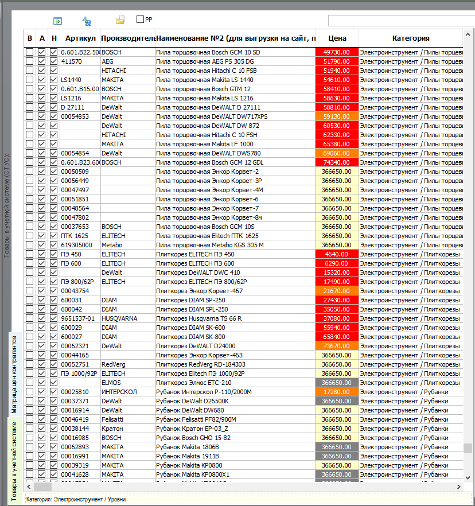Sort by Наименование №2 column header

click(236, 38)
